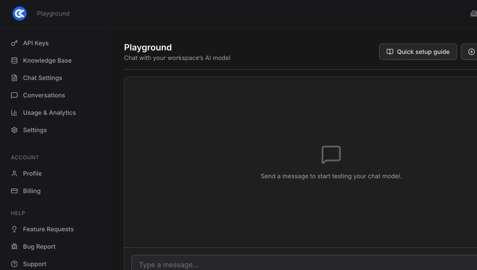477x270 pixels.
Task: Click the key icon beside API Keys
Action: pyautogui.click(x=14, y=43)
